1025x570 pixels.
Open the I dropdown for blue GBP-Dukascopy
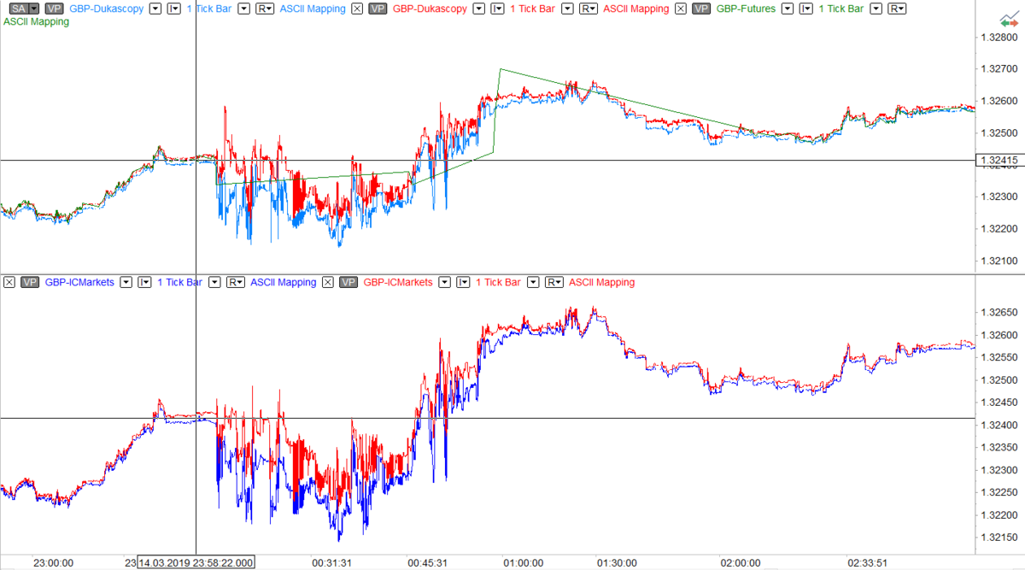173,9
